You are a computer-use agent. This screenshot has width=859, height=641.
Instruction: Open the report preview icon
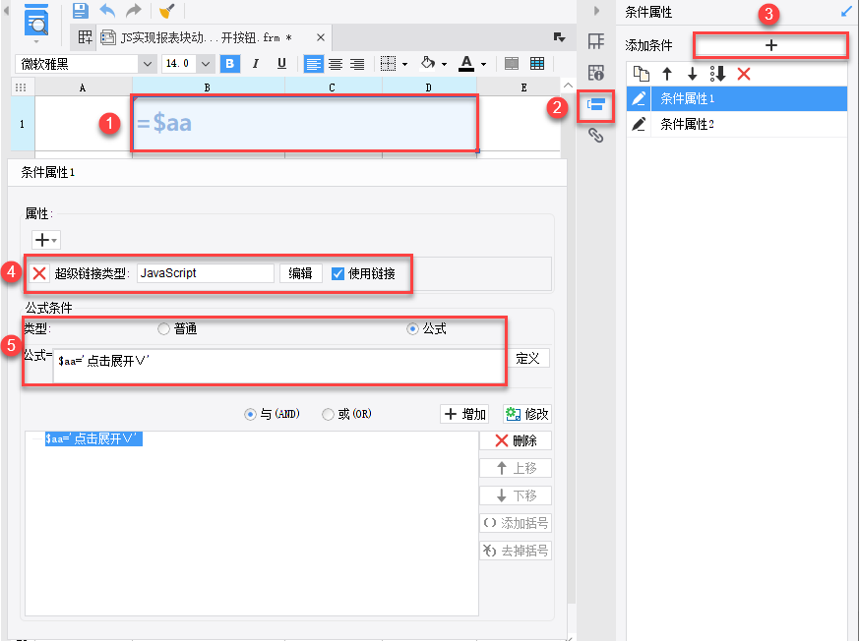[37, 21]
